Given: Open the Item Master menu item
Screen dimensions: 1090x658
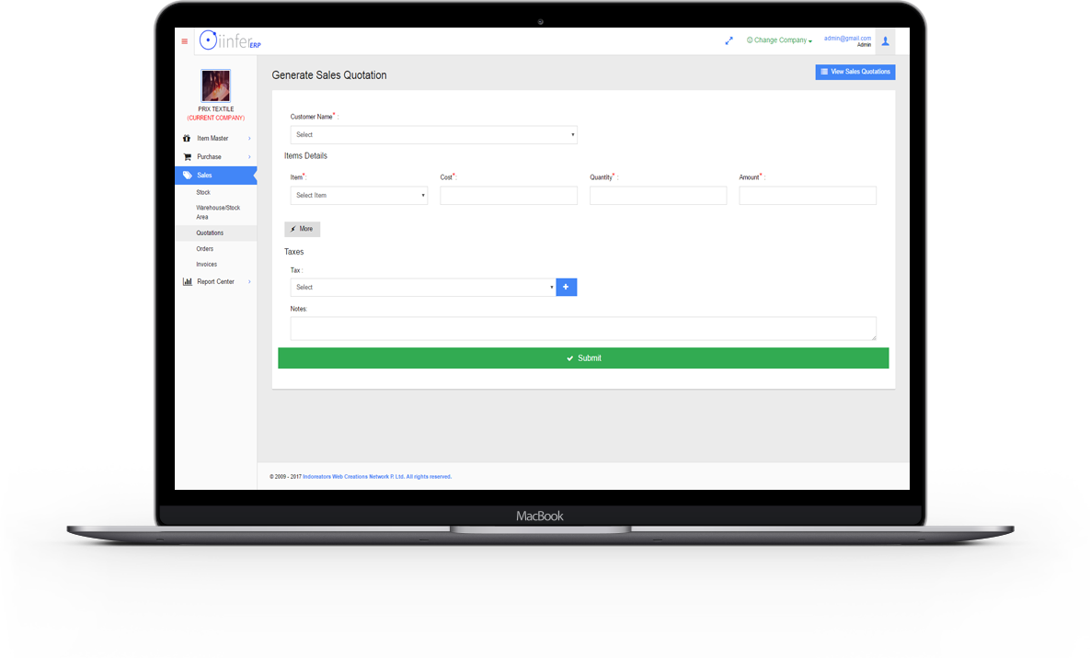Looking at the screenshot, I should click(x=215, y=138).
